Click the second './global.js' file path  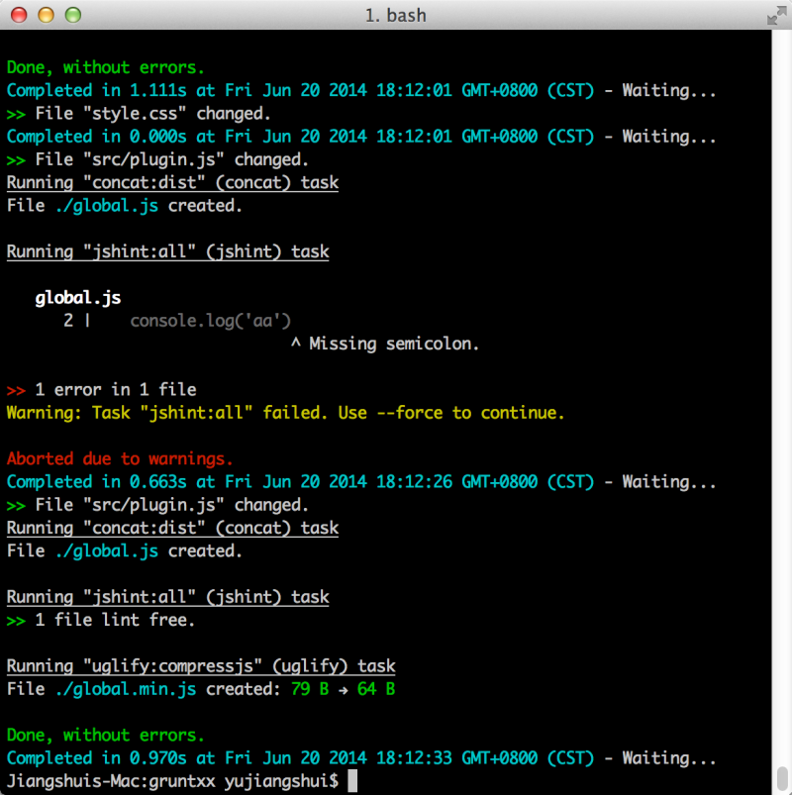[107, 551]
